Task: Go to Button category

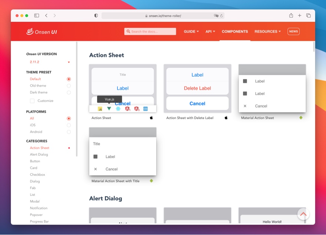Action: (x=35, y=161)
